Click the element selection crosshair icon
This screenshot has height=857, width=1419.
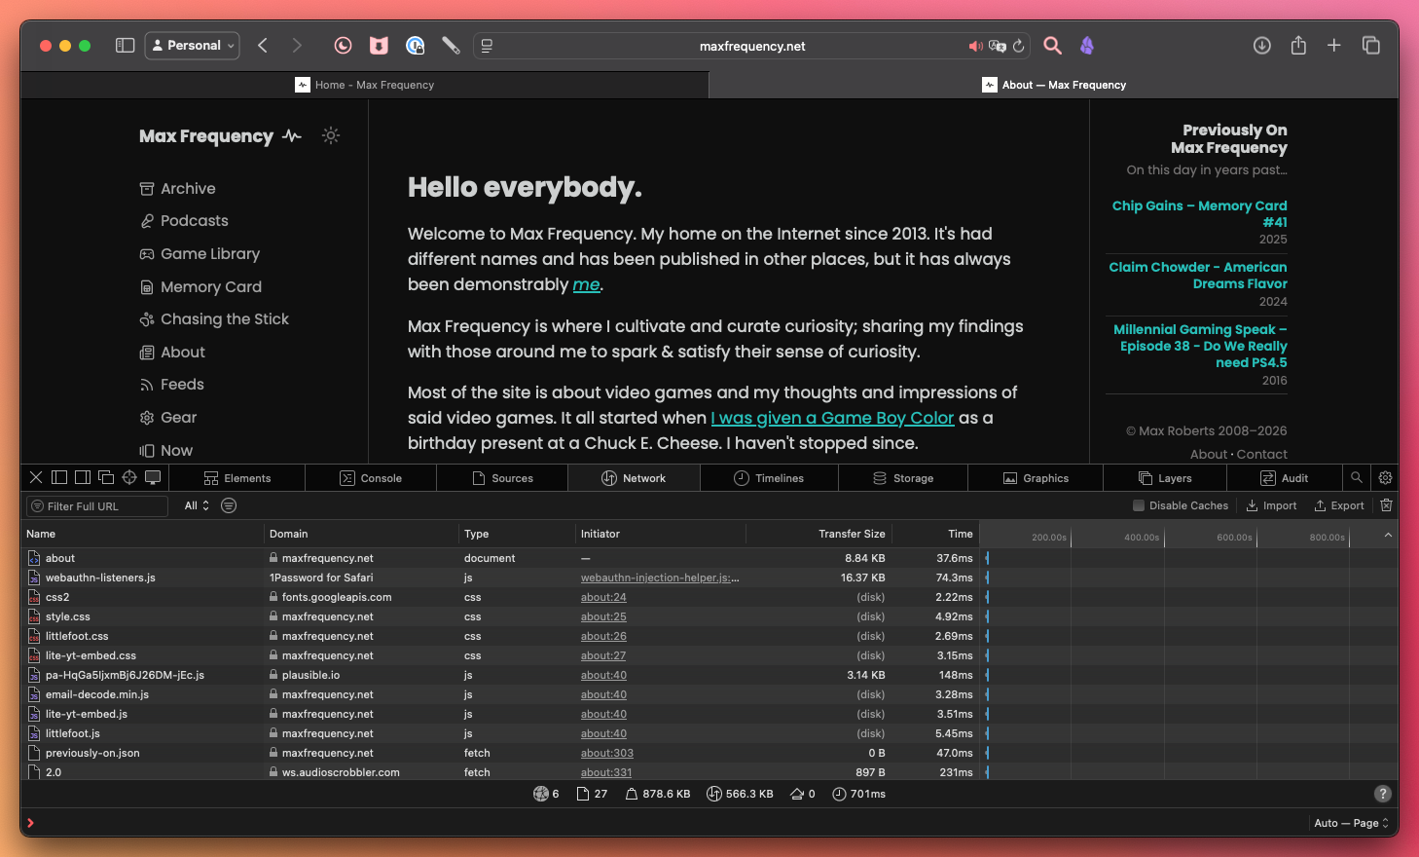pos(129,477)
